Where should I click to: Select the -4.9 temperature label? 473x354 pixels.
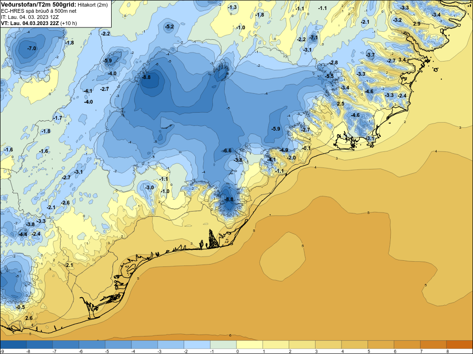[x=283, y=150]
